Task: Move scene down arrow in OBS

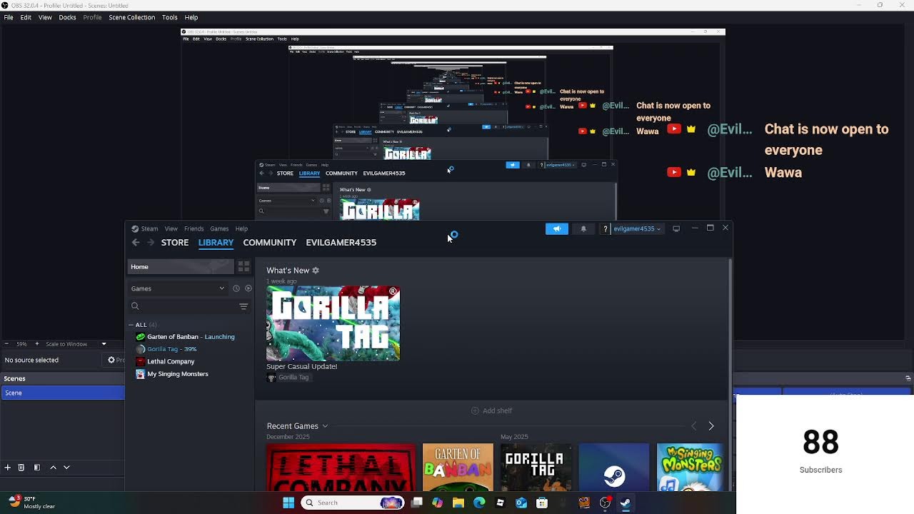Action: 66,467
